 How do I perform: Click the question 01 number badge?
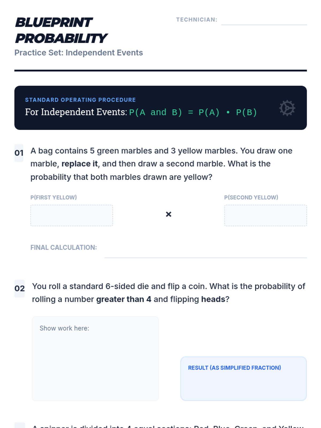pos(19,153)
